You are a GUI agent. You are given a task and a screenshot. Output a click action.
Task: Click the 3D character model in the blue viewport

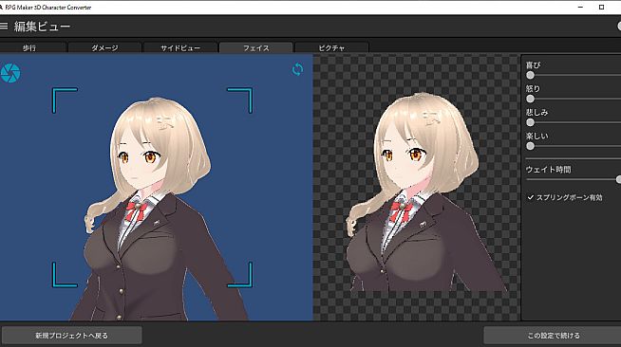pos(159,210)
